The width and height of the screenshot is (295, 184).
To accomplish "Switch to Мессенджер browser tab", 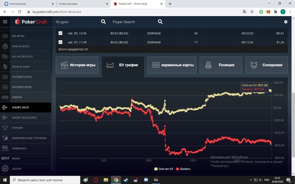I will (x=28, y=4).
